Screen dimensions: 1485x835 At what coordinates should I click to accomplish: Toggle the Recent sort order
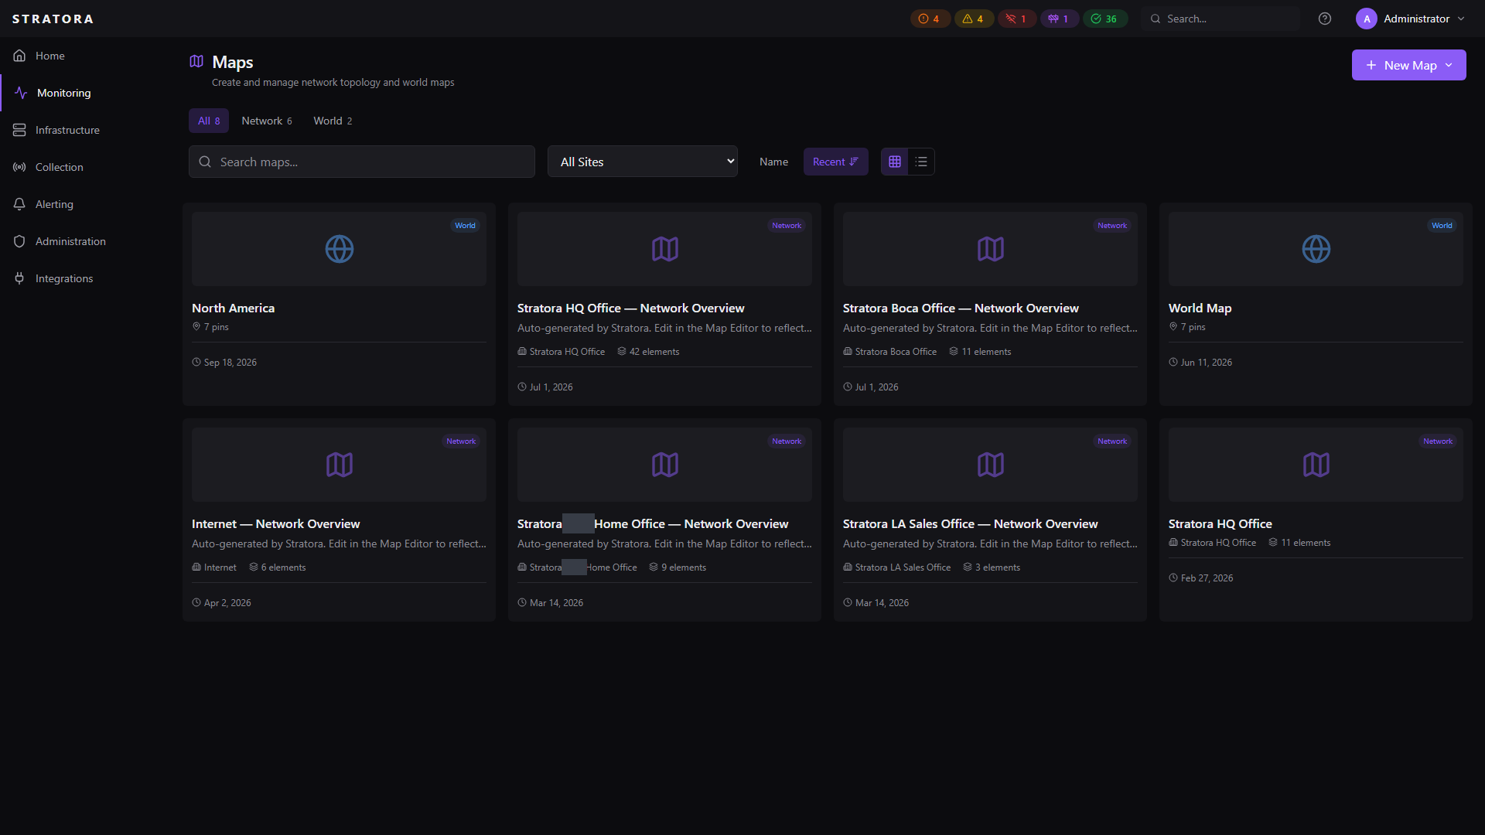click(x=835, y=162)
